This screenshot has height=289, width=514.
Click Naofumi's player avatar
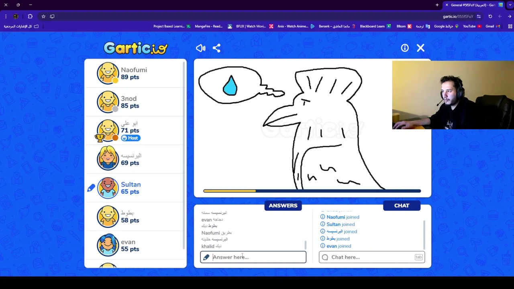tap(108, 73)
